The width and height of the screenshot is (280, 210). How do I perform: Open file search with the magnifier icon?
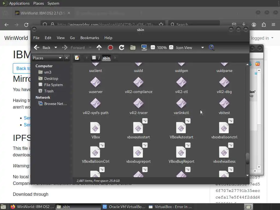[212, 48]
